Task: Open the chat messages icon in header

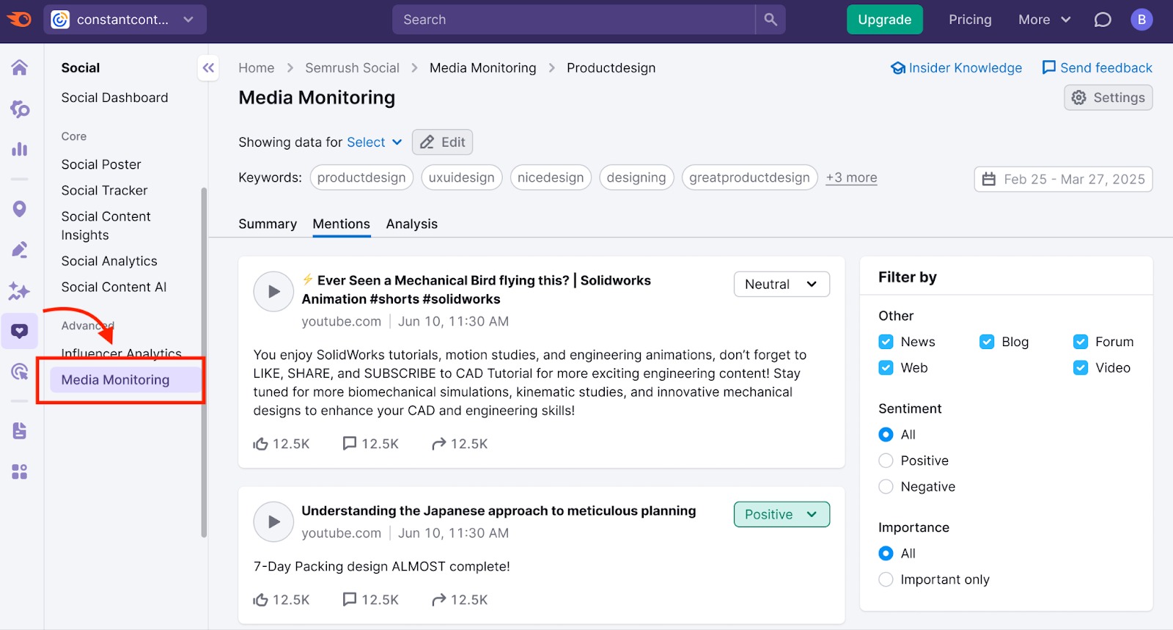Action: (1102, 20)
